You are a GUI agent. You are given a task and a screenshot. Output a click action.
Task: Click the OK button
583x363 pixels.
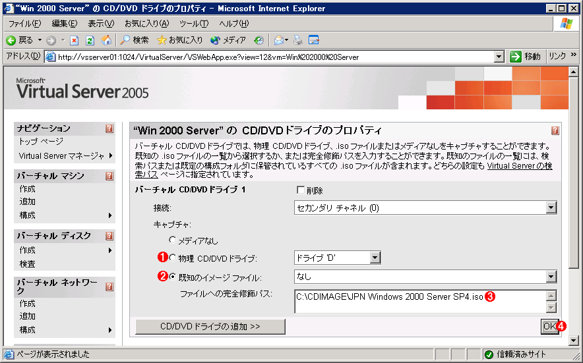pos(549,327)
